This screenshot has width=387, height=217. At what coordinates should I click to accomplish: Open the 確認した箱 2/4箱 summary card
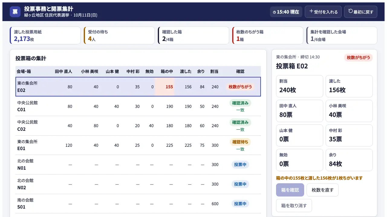(x=193, y=36)
